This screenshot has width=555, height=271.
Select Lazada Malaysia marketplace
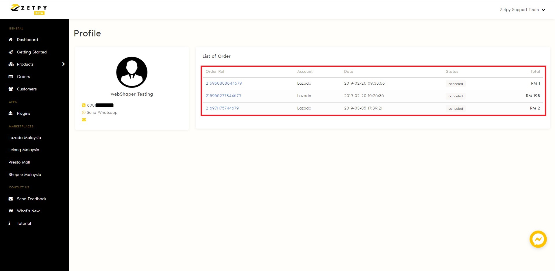coord(25,138)
